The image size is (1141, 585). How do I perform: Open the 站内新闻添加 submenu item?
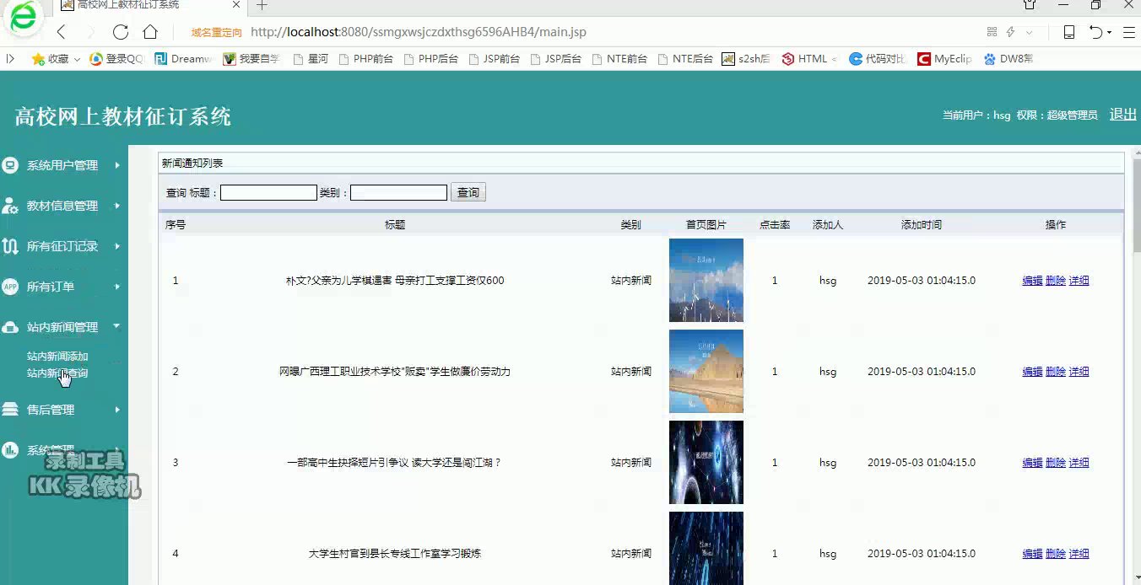pos(57,356)
